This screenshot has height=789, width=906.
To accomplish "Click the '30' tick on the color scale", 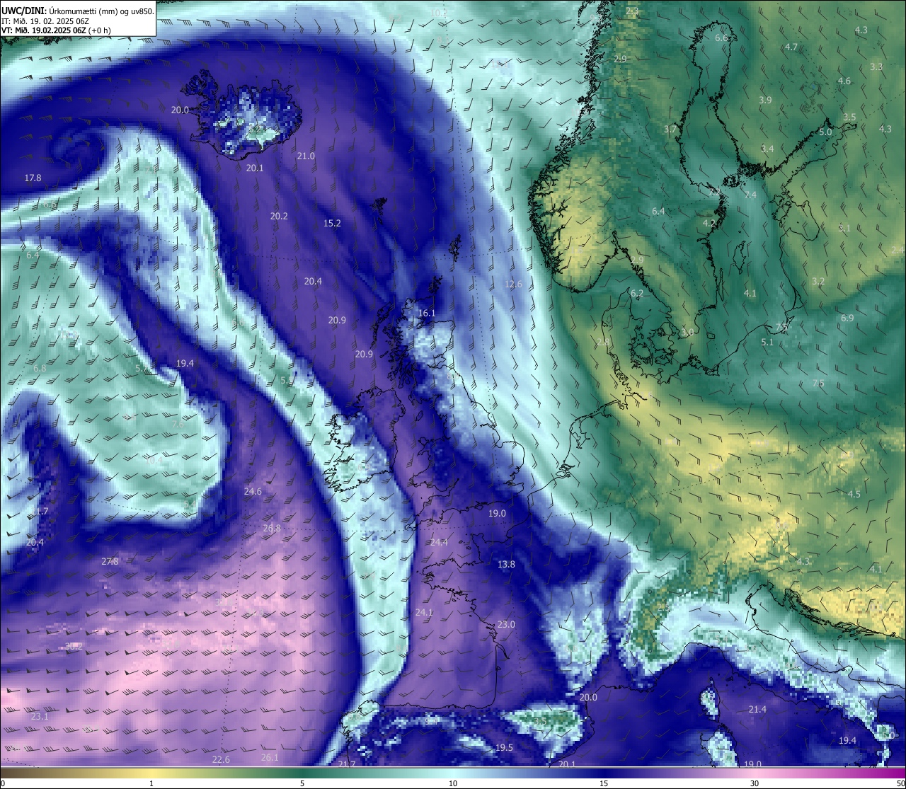I will point(755,783).
